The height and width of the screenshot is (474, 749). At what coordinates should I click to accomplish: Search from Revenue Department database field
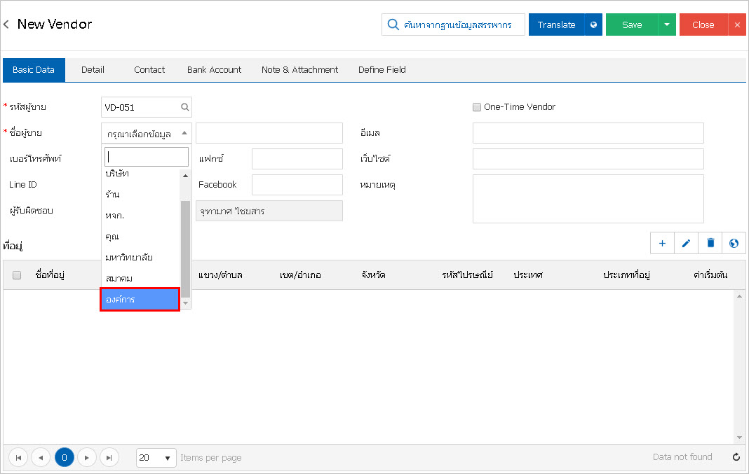(x=453, y=25)
